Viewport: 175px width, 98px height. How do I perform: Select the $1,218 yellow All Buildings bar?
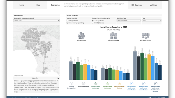click(x=85, y=72)
